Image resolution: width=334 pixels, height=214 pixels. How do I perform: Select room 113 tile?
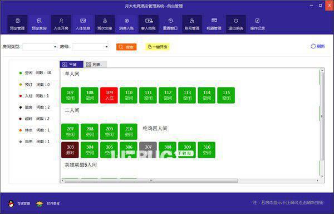pyautogui.click(x=187, y=95)
